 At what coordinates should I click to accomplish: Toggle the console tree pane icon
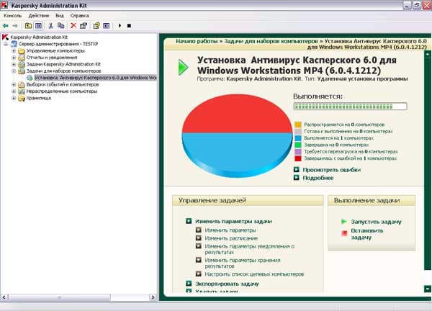tap(38, 26)
